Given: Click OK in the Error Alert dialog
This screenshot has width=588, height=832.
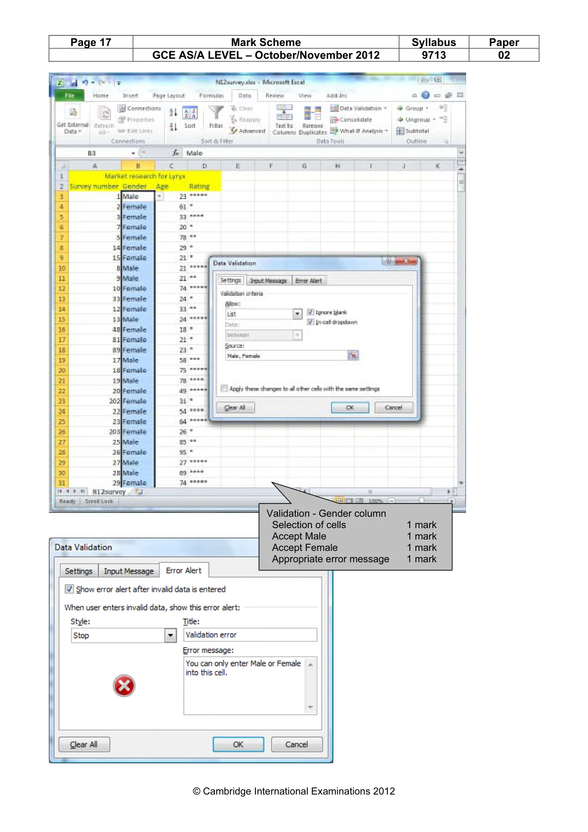Looking at the screenshot, I should click(238, 744).
